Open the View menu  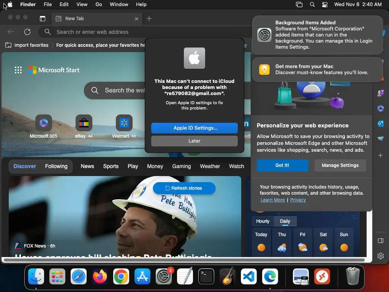(82, 4)
